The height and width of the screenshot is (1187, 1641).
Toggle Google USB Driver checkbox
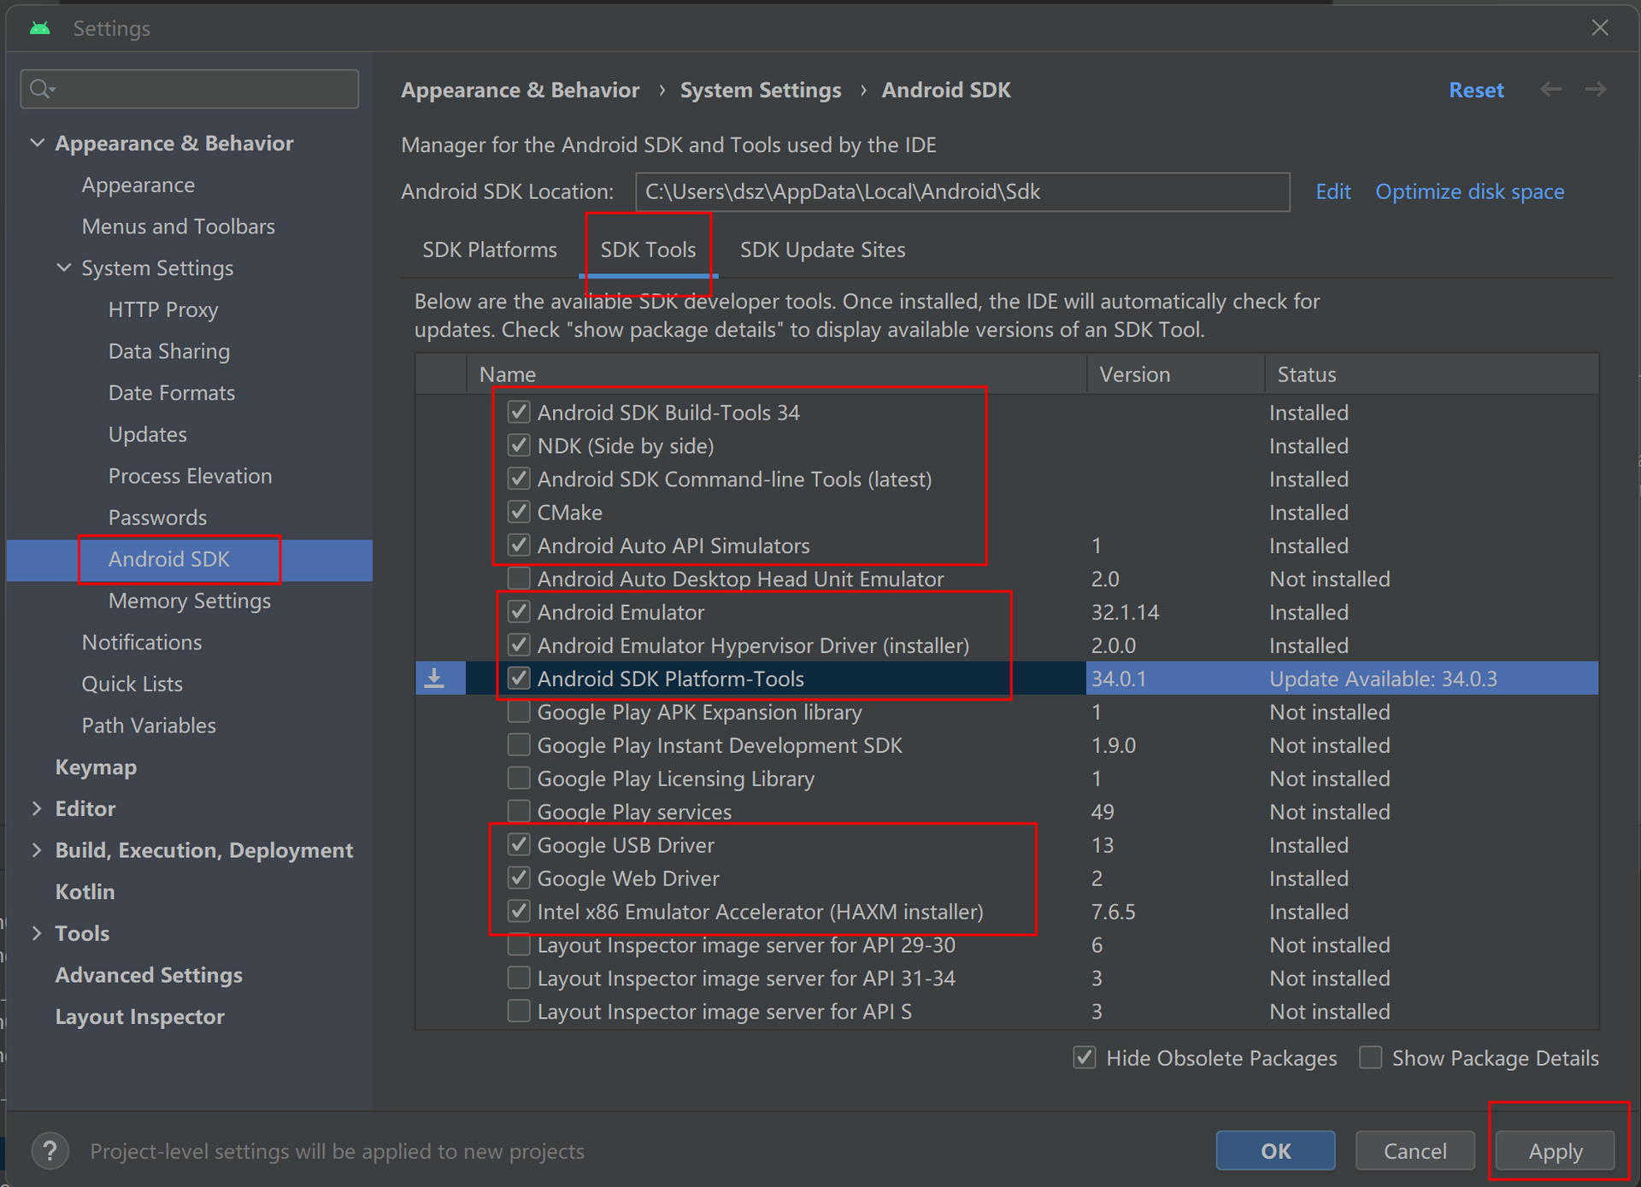[x=519, y=845]
